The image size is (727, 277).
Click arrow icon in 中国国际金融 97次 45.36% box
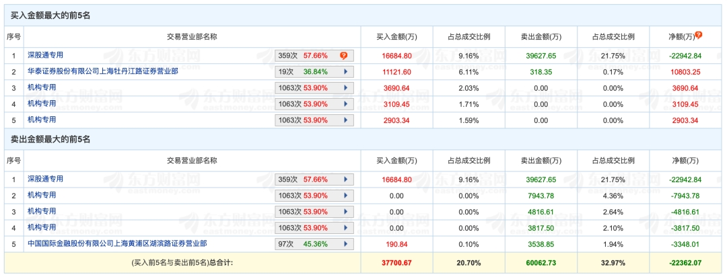point(345,244)
